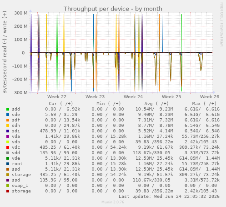Select the vde device label
The width and height of the screenshot is (226, 207).
point(16,158)
